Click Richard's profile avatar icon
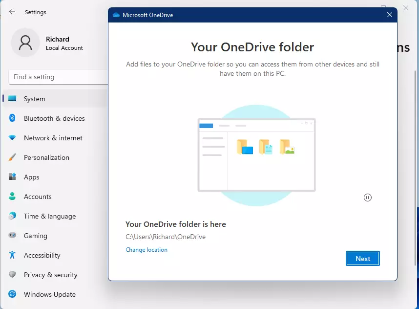Screen dimensions: 419x309 25,43
